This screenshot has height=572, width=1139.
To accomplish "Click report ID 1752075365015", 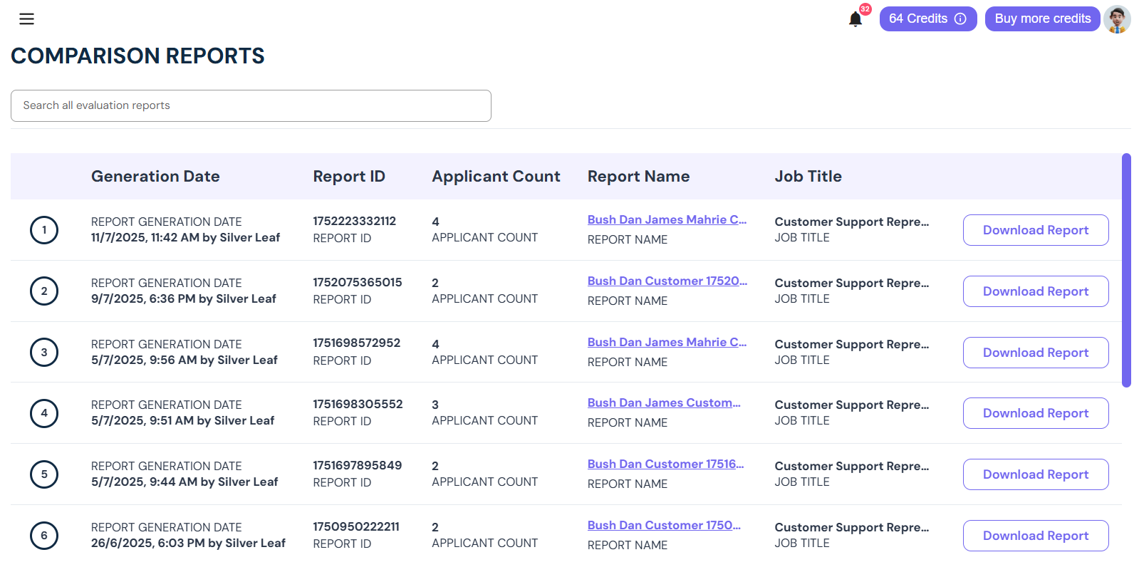I will point(357,283).
